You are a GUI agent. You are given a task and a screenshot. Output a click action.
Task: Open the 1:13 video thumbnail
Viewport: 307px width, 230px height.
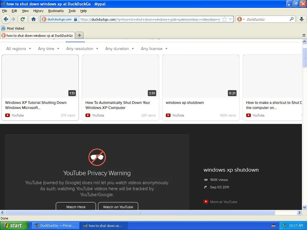click(40, 76)
